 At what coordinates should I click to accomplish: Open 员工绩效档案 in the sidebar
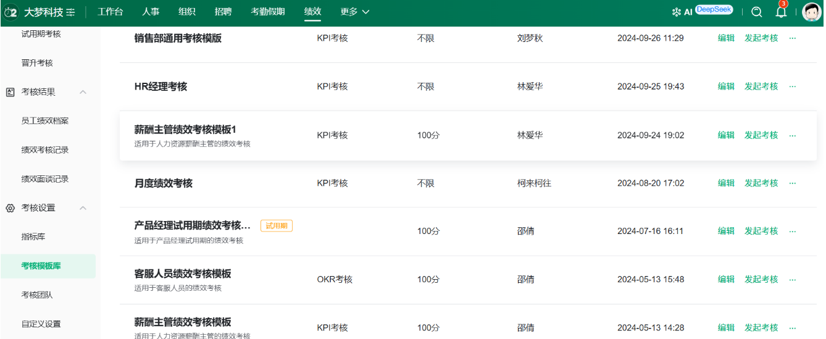point(45,120)
